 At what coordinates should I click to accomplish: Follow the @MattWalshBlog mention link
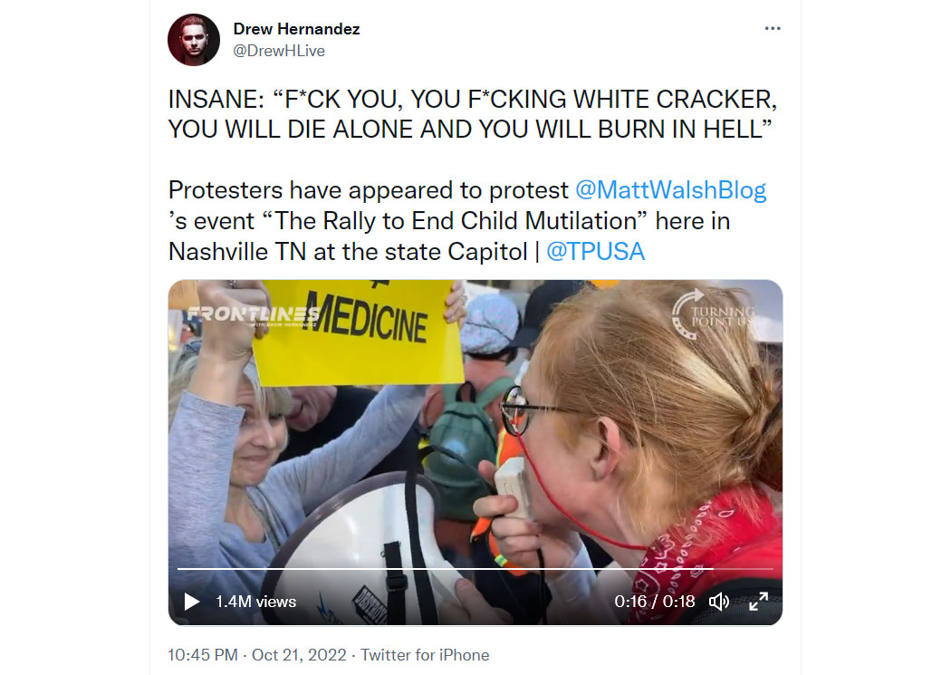670,190
